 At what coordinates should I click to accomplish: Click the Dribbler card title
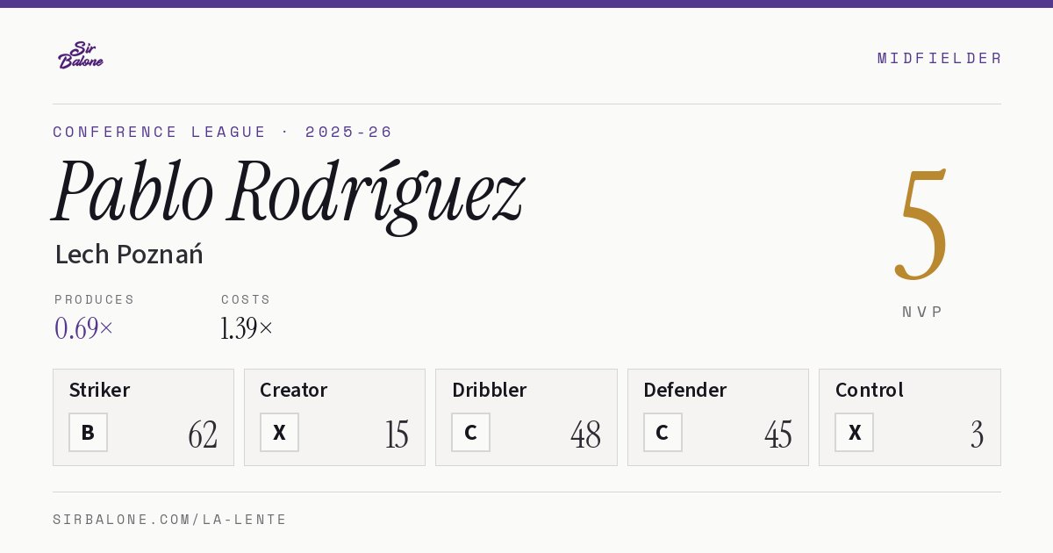coord(489,390)
